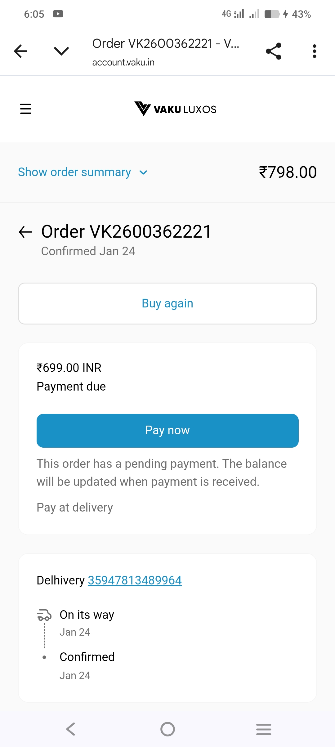Go back using arrow beside order number

[x=26, y=232]
